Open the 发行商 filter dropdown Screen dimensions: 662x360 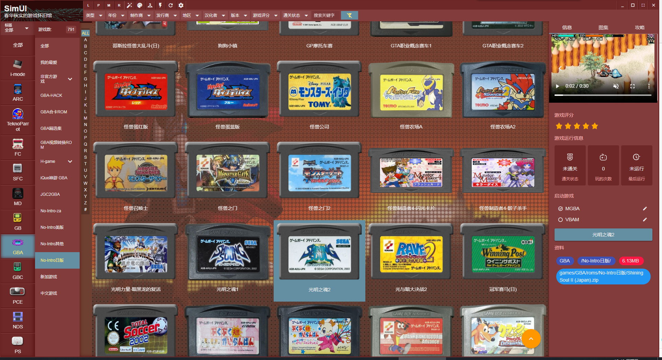point(167,15)
